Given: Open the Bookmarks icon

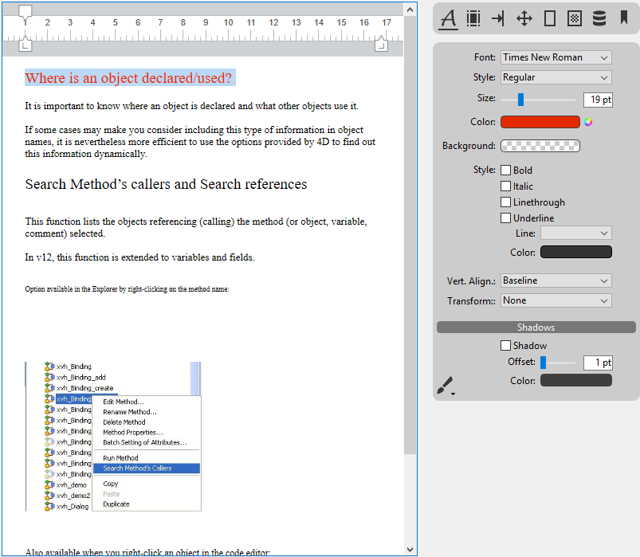Looking at the screenshot, I should pyautogui.click(x=623, y=18).
